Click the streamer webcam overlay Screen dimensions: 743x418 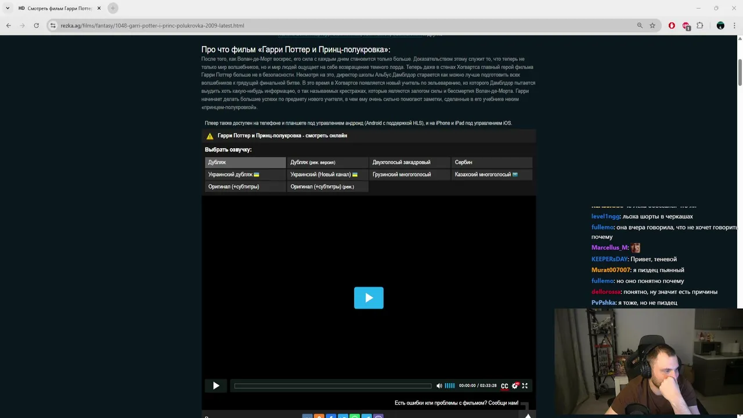tap(648, 363)
